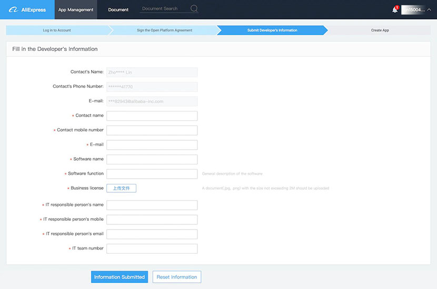Click the Reset Information button
The image size is (437, 289).
(177, 277)
